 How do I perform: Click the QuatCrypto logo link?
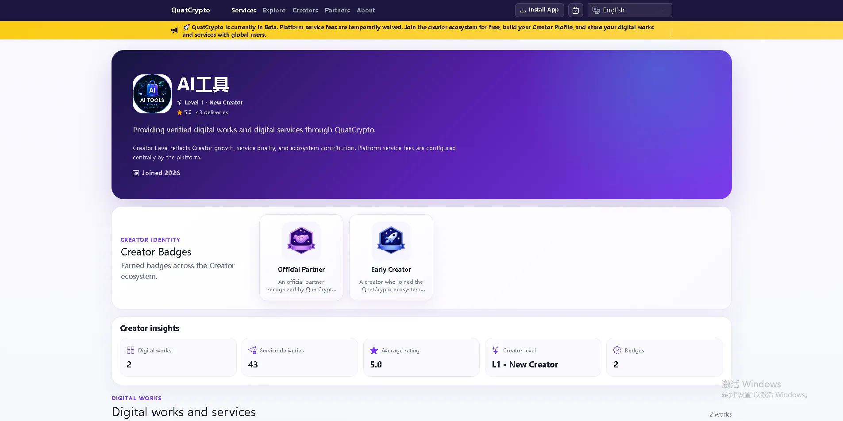191,10
